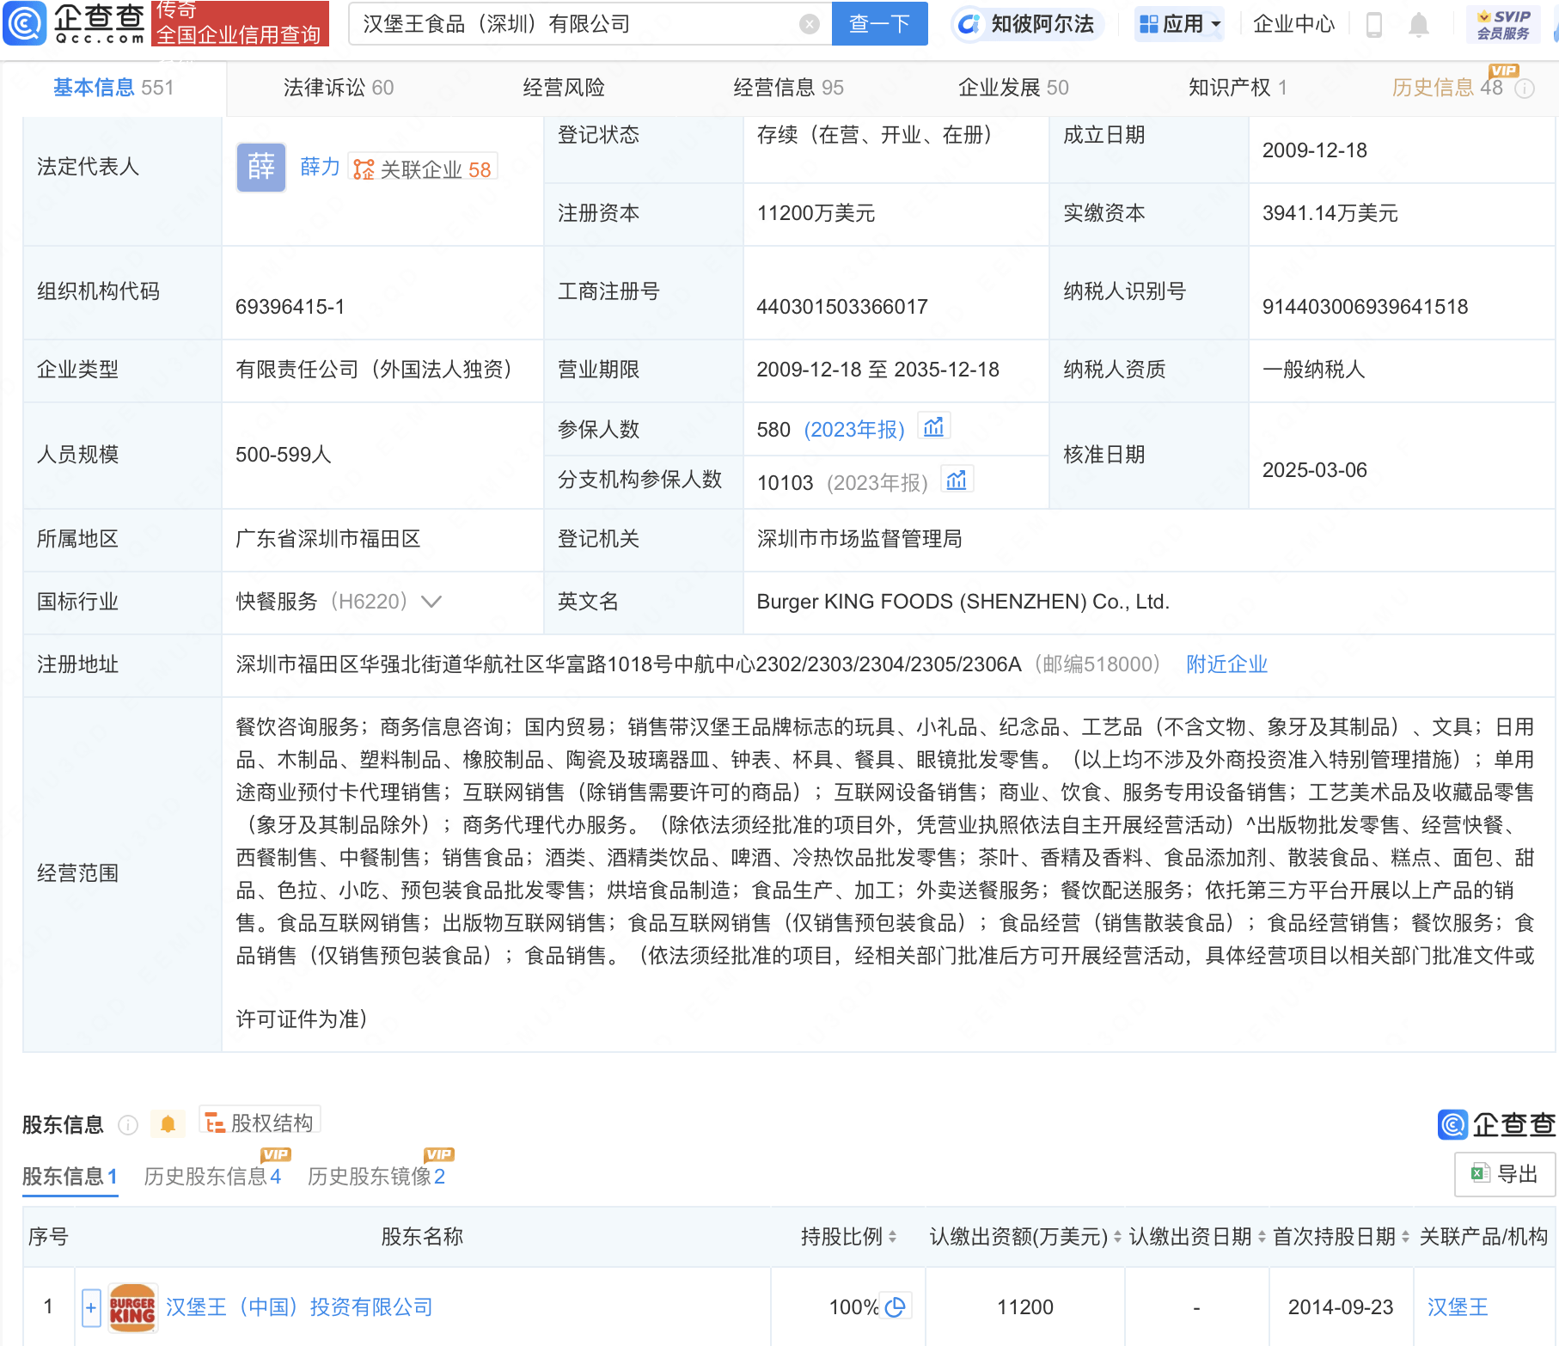
Task: Click the 薛 avatar badge
Action: click(x=261, y=167)
